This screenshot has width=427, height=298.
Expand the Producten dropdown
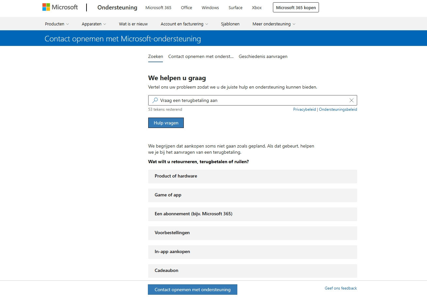click(x=57, y=24)
